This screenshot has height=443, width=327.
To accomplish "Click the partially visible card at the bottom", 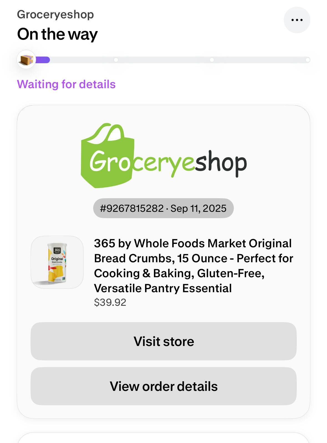I will [x=163, y=438].
